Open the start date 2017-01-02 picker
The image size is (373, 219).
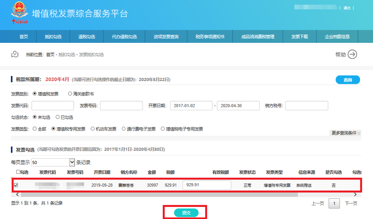coord(191,106)
